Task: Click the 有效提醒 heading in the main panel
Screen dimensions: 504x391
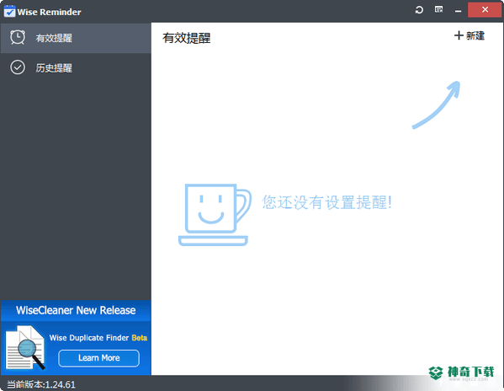Action: [187, 38]
